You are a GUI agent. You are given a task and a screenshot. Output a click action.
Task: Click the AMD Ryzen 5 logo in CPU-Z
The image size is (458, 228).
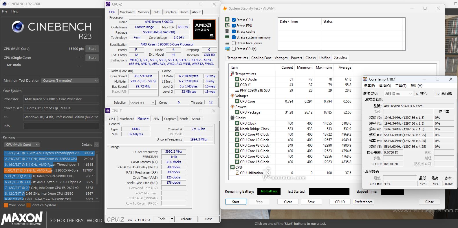tap(204, 29)
